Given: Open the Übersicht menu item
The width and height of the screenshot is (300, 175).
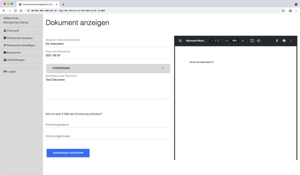Looking at the screenshot, I should point(13,31).
